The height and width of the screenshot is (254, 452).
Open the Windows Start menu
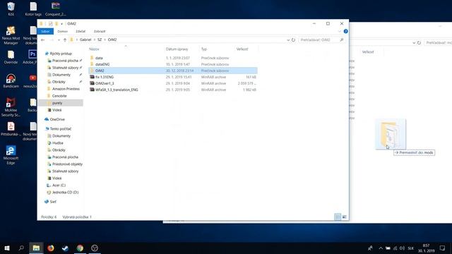pos(7,248)
